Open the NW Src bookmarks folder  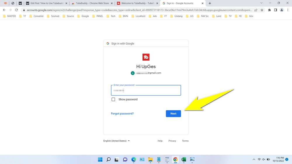pyautogui.click(x=203, y=16)
